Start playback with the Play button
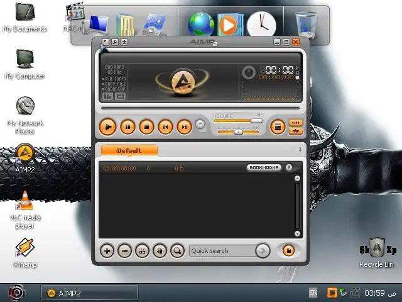Viewport: 402px width, 302px height. tap(107, 126)
